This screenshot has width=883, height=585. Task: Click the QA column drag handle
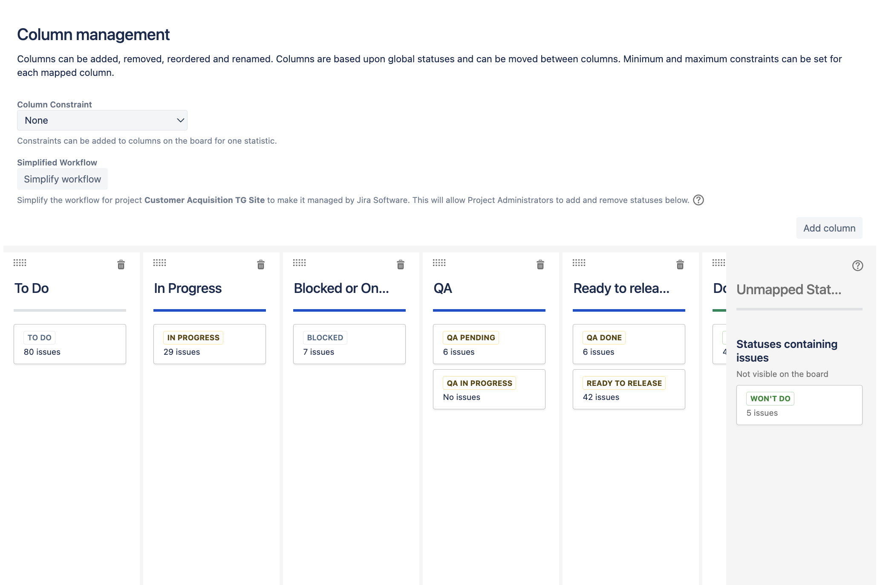pos(439,263)
